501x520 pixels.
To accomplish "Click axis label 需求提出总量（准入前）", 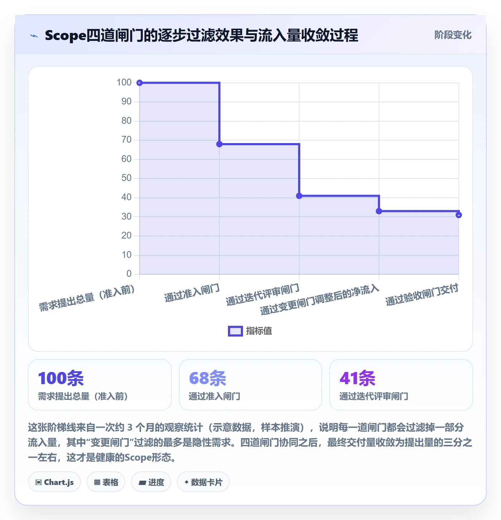I will 87,298.
